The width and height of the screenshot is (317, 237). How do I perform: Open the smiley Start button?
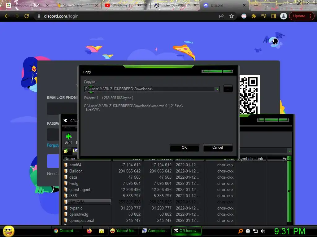8,231
